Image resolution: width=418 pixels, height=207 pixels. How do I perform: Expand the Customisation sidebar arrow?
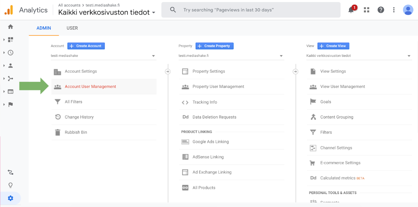[x=4, y=40]
